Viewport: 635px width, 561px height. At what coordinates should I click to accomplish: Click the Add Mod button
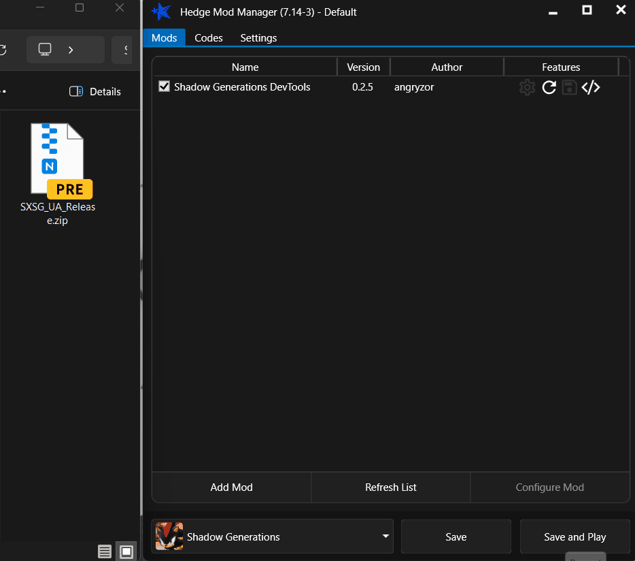click(x=231, y=487)
